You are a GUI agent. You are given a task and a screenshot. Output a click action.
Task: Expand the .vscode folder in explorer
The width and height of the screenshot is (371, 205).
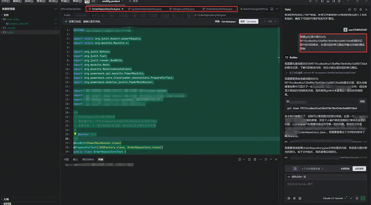[11, 28]
